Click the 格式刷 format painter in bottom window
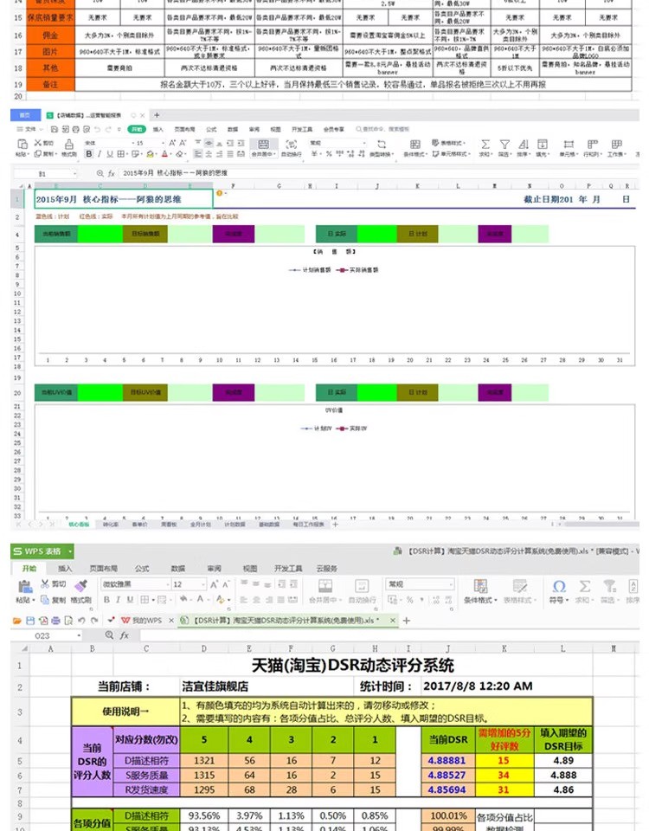 81,591
